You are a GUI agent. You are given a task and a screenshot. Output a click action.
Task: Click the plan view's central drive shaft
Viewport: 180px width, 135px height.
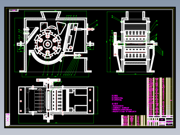tap(48, 100)
